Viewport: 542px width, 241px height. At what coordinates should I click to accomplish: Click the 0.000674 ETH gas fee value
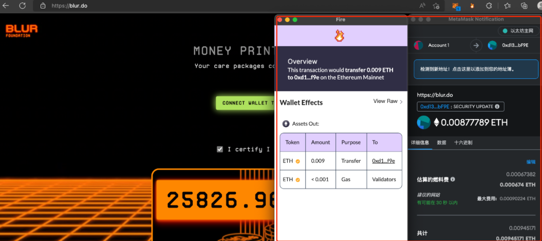518,185
